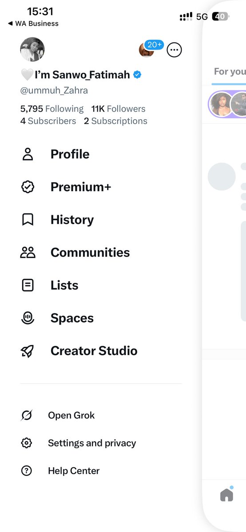Tap the Home icon in bottom bar
Screen dimensions: 246x532
[x=226, y=495]
